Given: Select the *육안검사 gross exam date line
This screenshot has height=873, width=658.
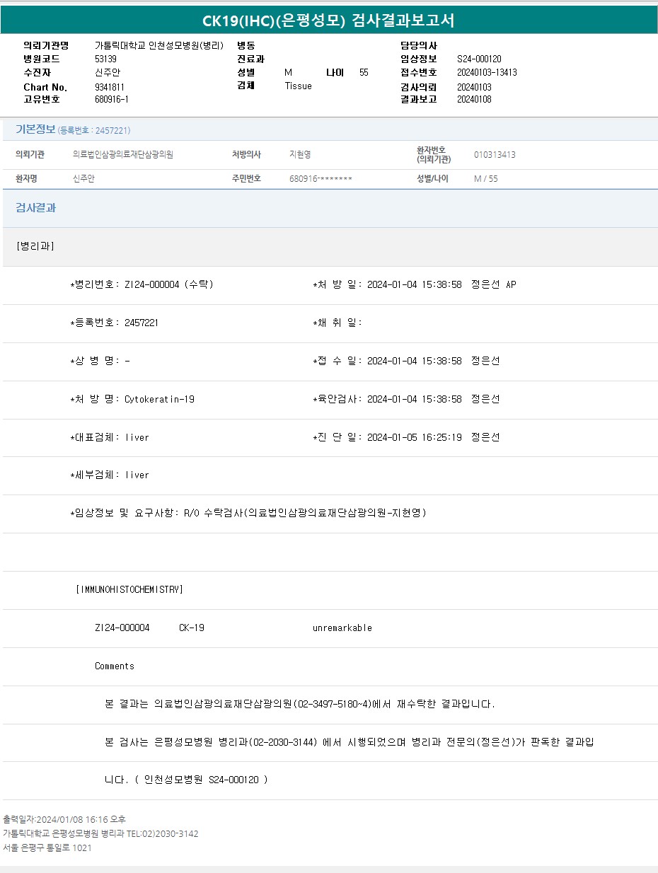Looking at the screenshot, I should tap(406, 399).
